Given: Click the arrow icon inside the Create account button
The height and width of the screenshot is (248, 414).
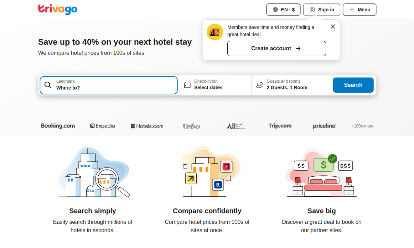Looking at the screenshot, I should (298, 48).
